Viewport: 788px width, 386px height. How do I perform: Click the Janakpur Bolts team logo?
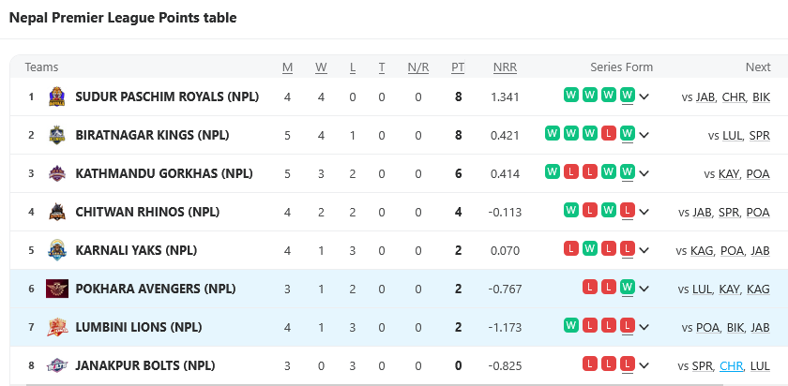[57, 365]
